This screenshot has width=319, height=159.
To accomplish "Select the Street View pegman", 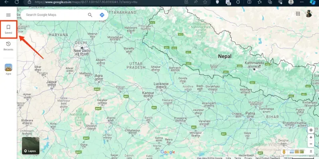I will pos(284,151).
